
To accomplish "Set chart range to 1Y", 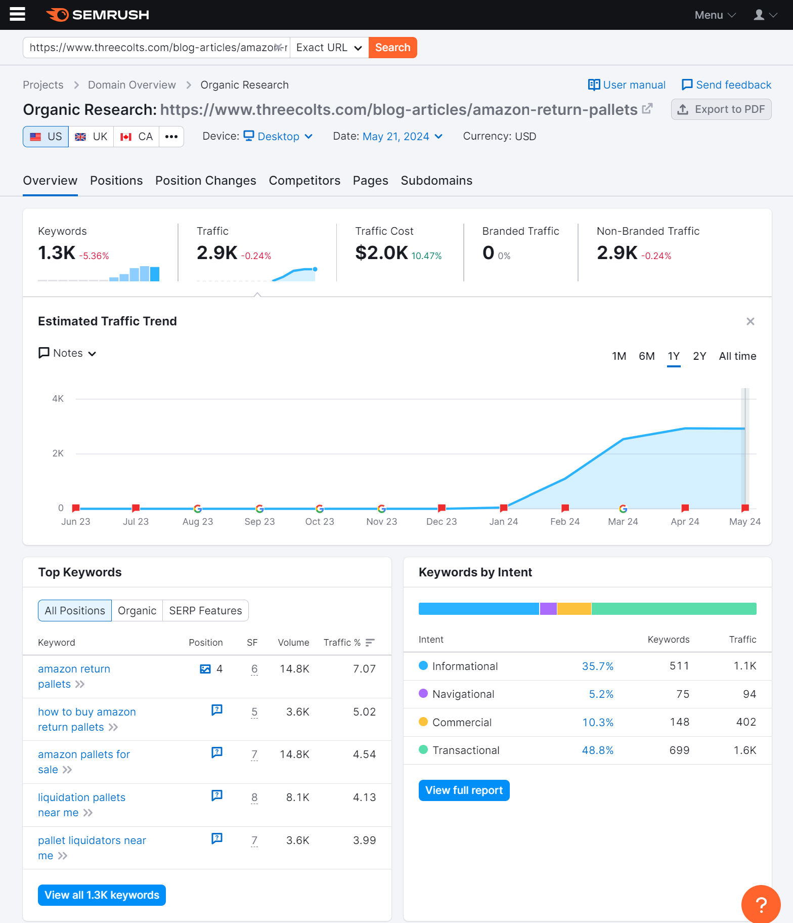I will (674, 356).
